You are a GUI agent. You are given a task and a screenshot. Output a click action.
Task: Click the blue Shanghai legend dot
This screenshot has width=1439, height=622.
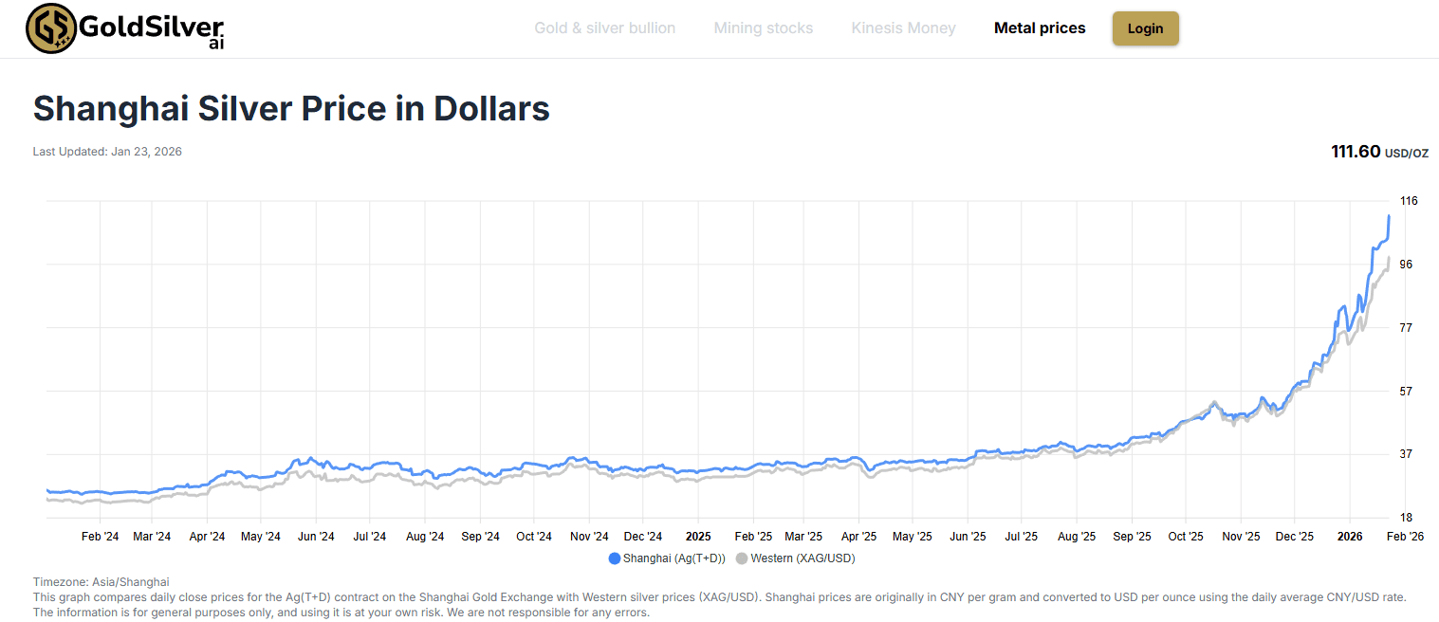(616, 558)
